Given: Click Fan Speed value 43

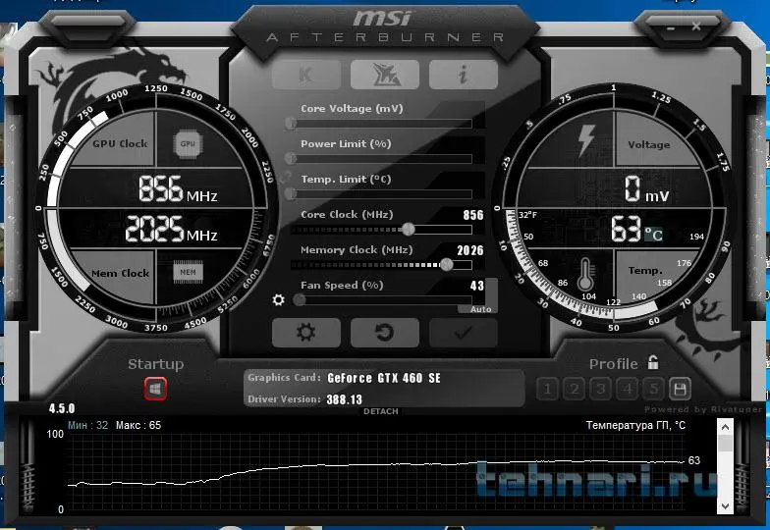Looking at the screenshot, I should [477, 286].
